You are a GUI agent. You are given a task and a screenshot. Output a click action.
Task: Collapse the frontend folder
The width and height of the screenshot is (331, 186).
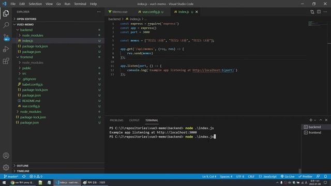point(58,57)
